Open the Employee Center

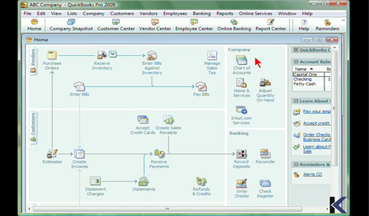click(x=194, y=25)
